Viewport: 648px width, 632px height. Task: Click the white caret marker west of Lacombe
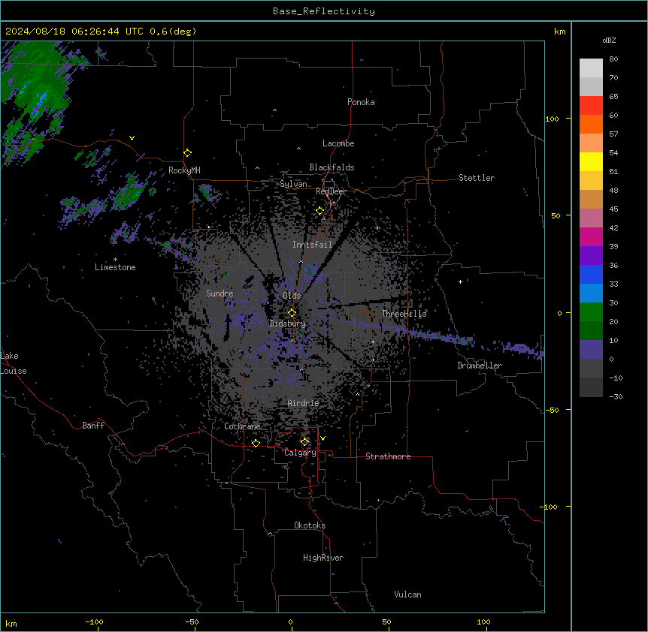click(x=298, y=148)
